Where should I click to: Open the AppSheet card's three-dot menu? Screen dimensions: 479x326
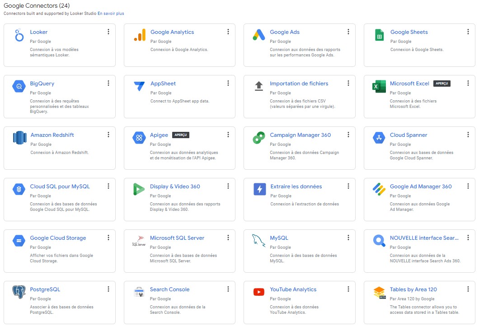pos(228,84)
